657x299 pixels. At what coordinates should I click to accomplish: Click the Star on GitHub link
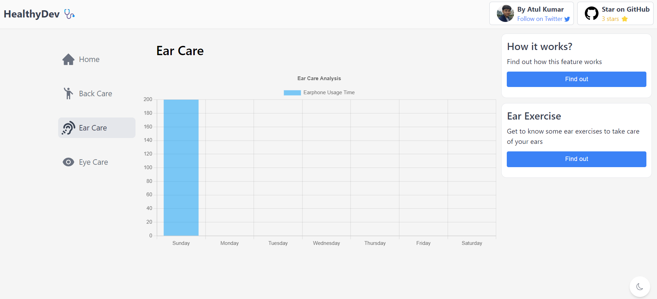pyautogui.click(x=626, y=9)
